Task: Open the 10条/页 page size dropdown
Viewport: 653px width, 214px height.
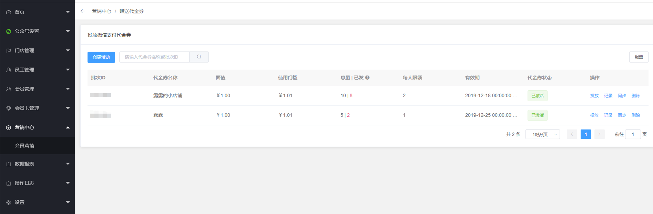Action: pyautogui.click(x=543, y=134)
